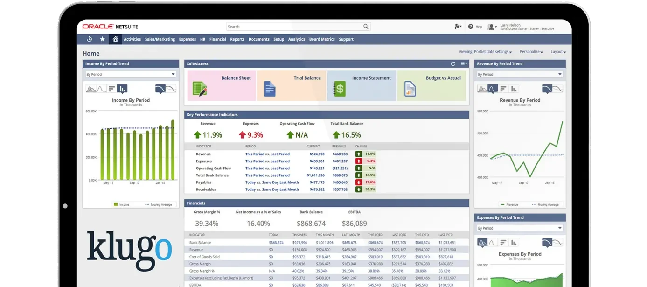Select column chart in Expenses By Period
647x287 pixels.
[x=513, y=242]
